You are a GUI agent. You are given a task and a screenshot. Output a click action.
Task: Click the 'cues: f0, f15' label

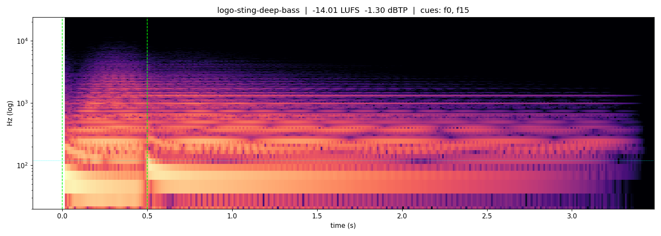[x=444, y=10]
